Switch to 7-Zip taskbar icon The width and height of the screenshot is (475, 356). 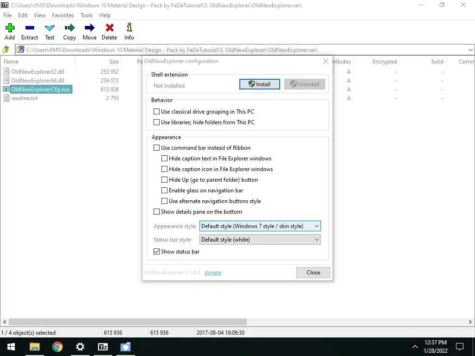[103, 347]
